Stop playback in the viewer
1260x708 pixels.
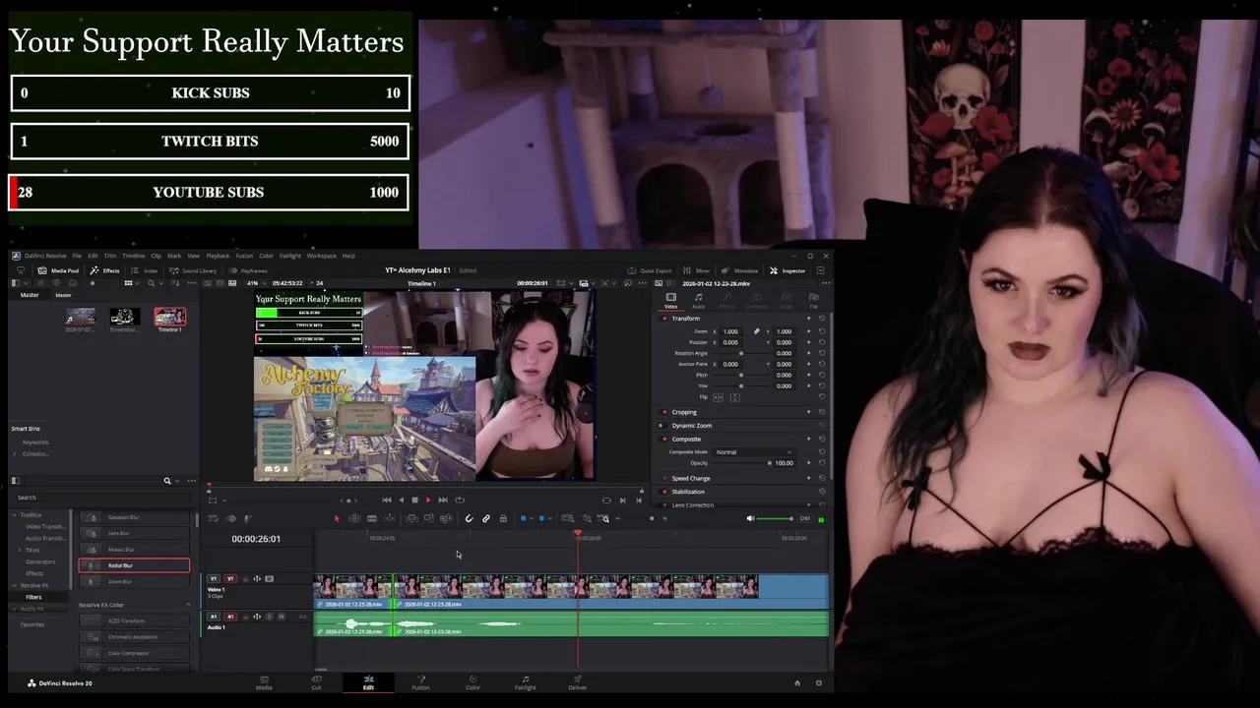point(414,500)
